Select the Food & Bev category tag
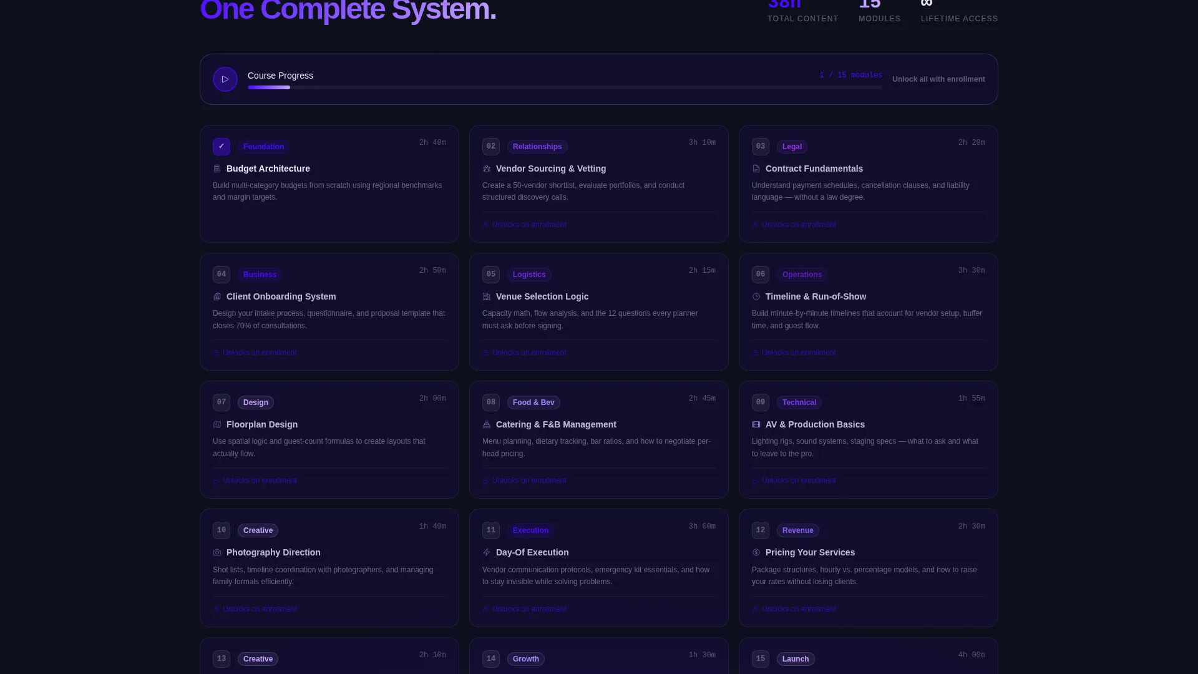The image size is (1198, 674). coord(533,403)
